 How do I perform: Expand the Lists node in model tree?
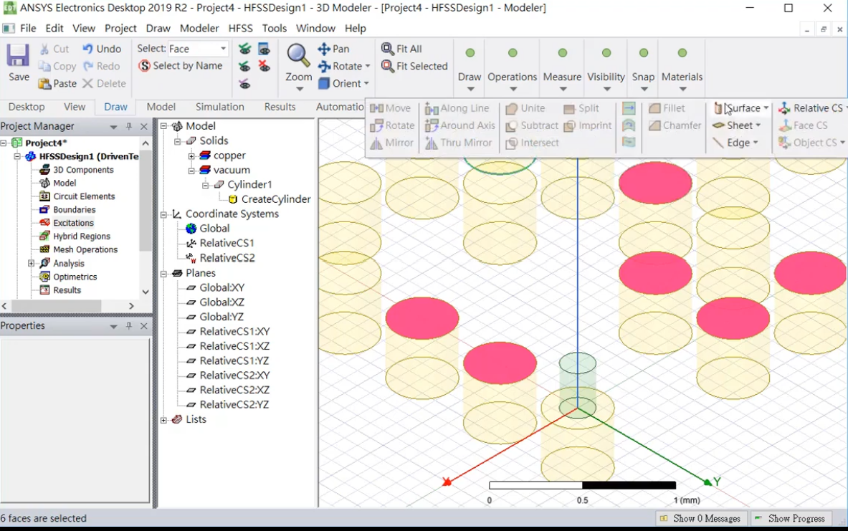coord(164,420)
